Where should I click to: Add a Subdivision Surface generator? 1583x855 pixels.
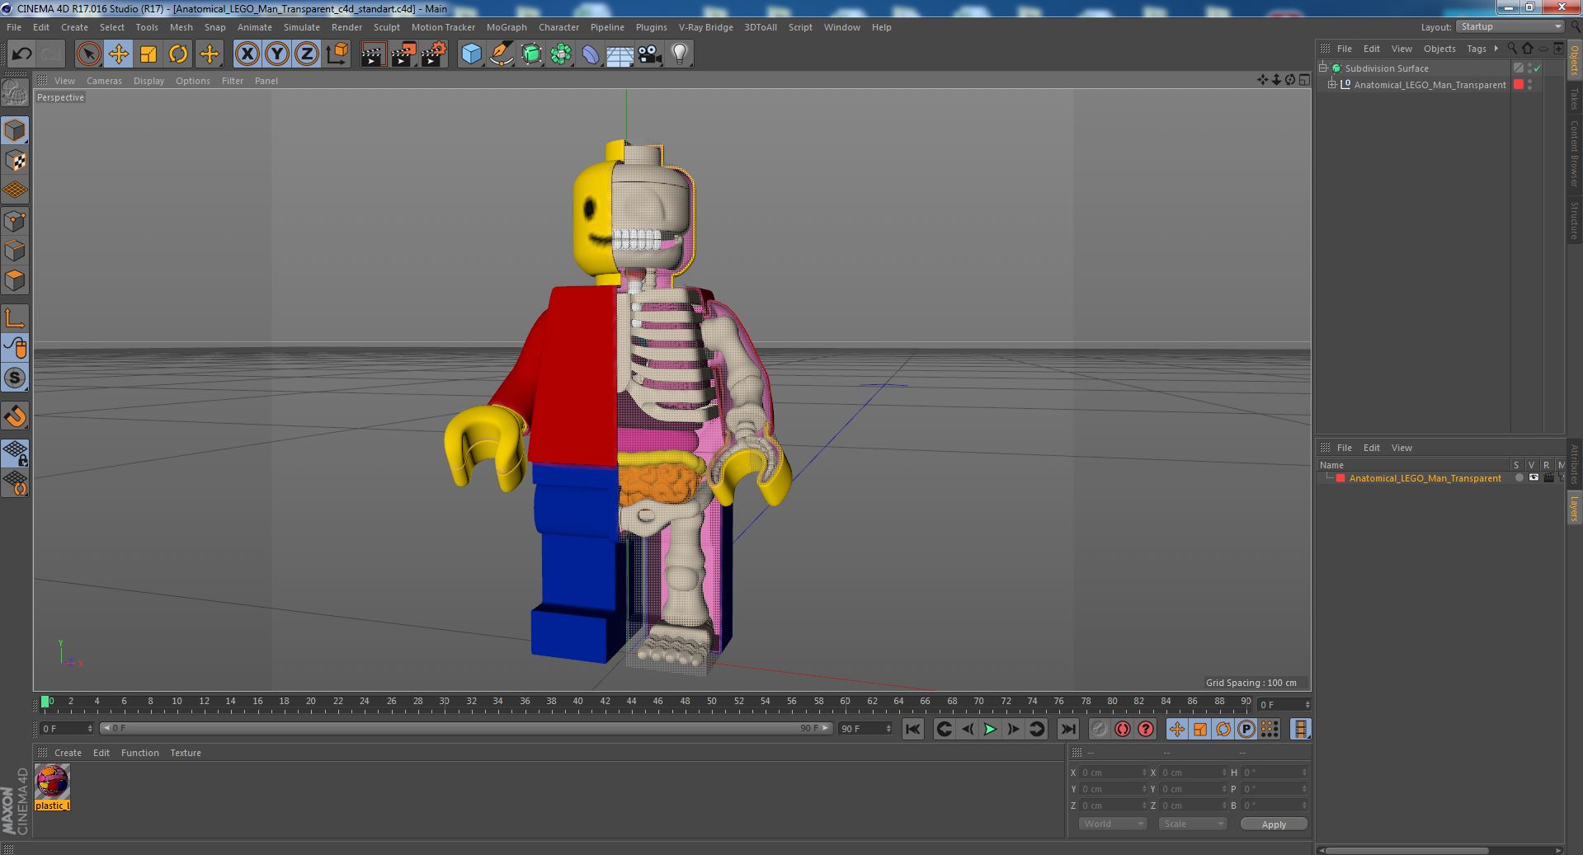click(x=531, y=54)
